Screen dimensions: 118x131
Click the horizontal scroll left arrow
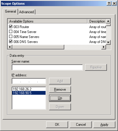click(x=10, y=47)
